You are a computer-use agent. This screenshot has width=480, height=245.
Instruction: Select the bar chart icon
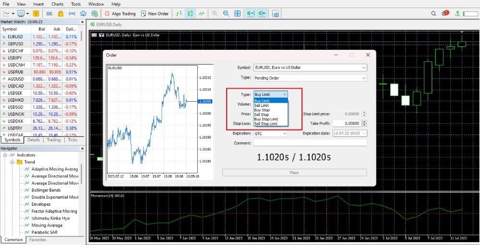(x=179, y=13)
